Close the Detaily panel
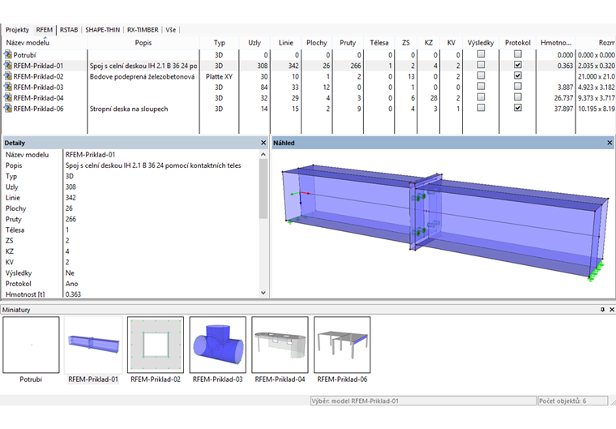This screenshot has height=429, width=616. click(263, 143)
